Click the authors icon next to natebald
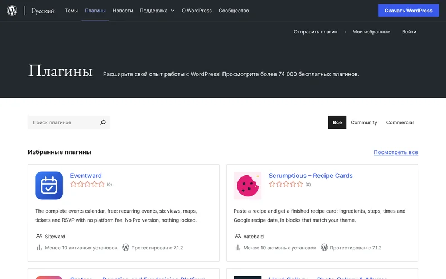 tap(238, 236)
